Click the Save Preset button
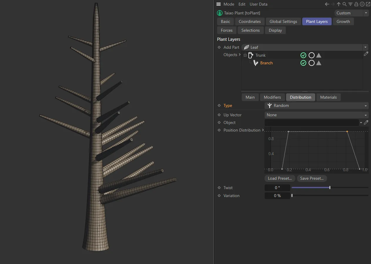The width and height of the screenshot is (371, 264). pos(312,178)
